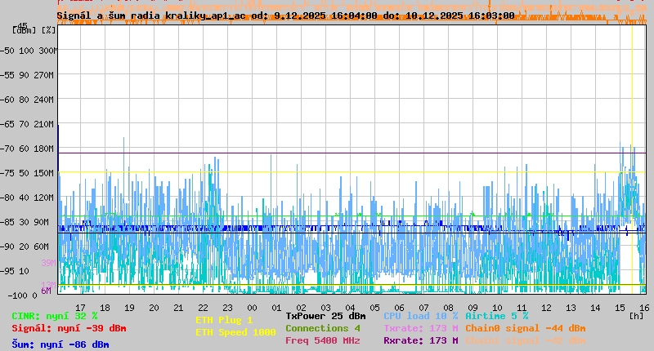The height and width of the screenshot is (351, 654).
Task: Click the 'Connections 4' legend label
Action: pos(323,328)
